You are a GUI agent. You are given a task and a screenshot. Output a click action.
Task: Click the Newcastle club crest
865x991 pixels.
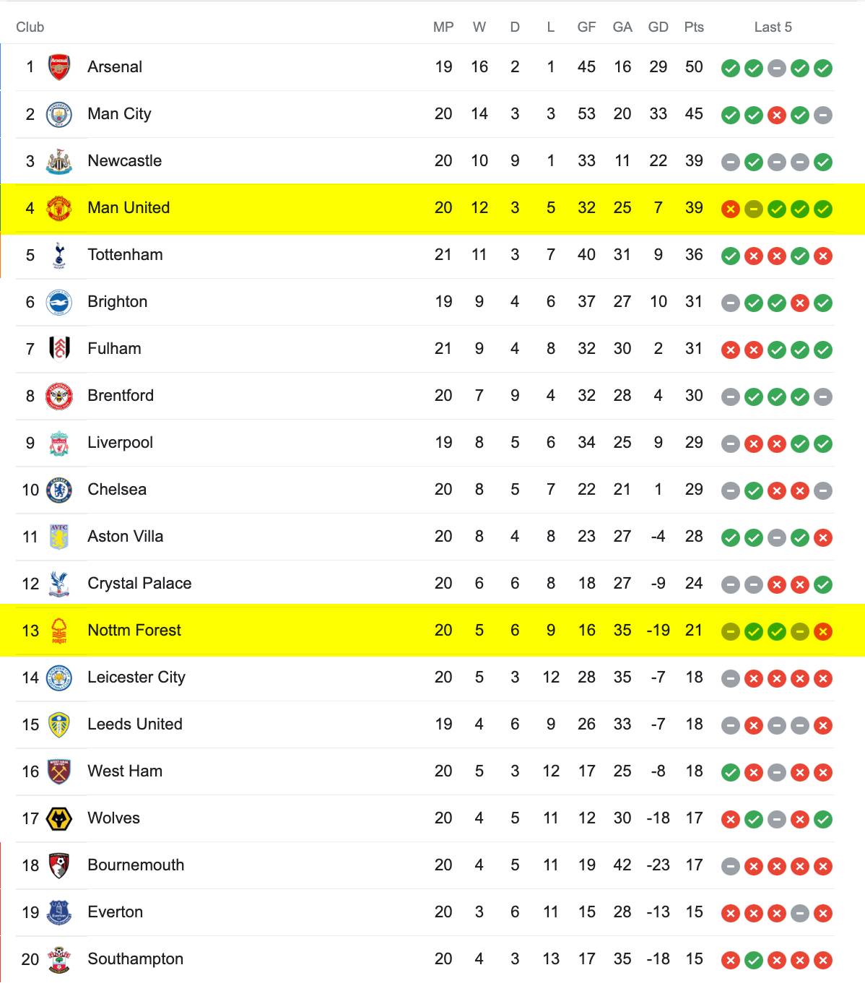click(59, 161)
